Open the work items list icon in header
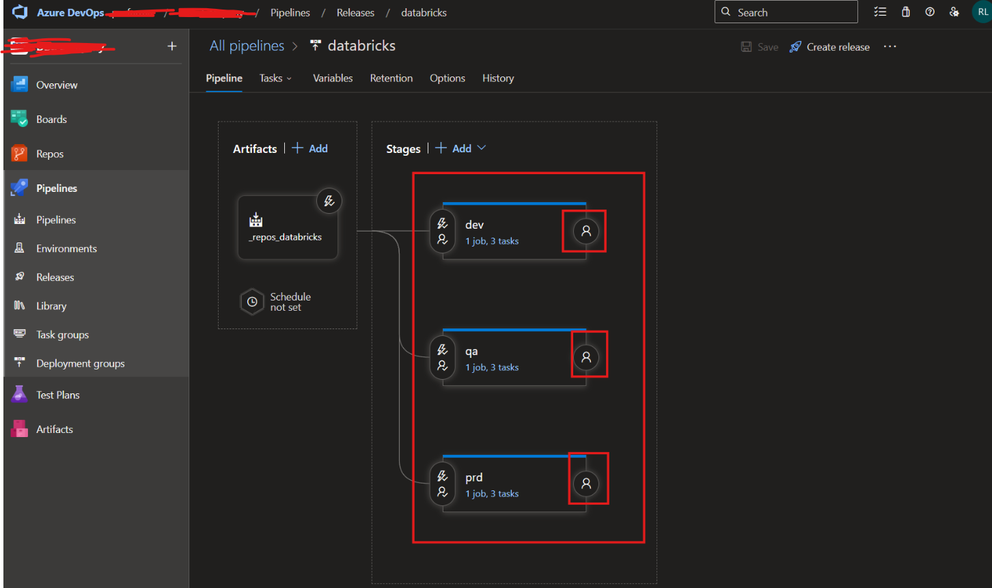Image resolution: width=992 pixels, height=588 pixels. pyautogui.click(x=880, y=12)
